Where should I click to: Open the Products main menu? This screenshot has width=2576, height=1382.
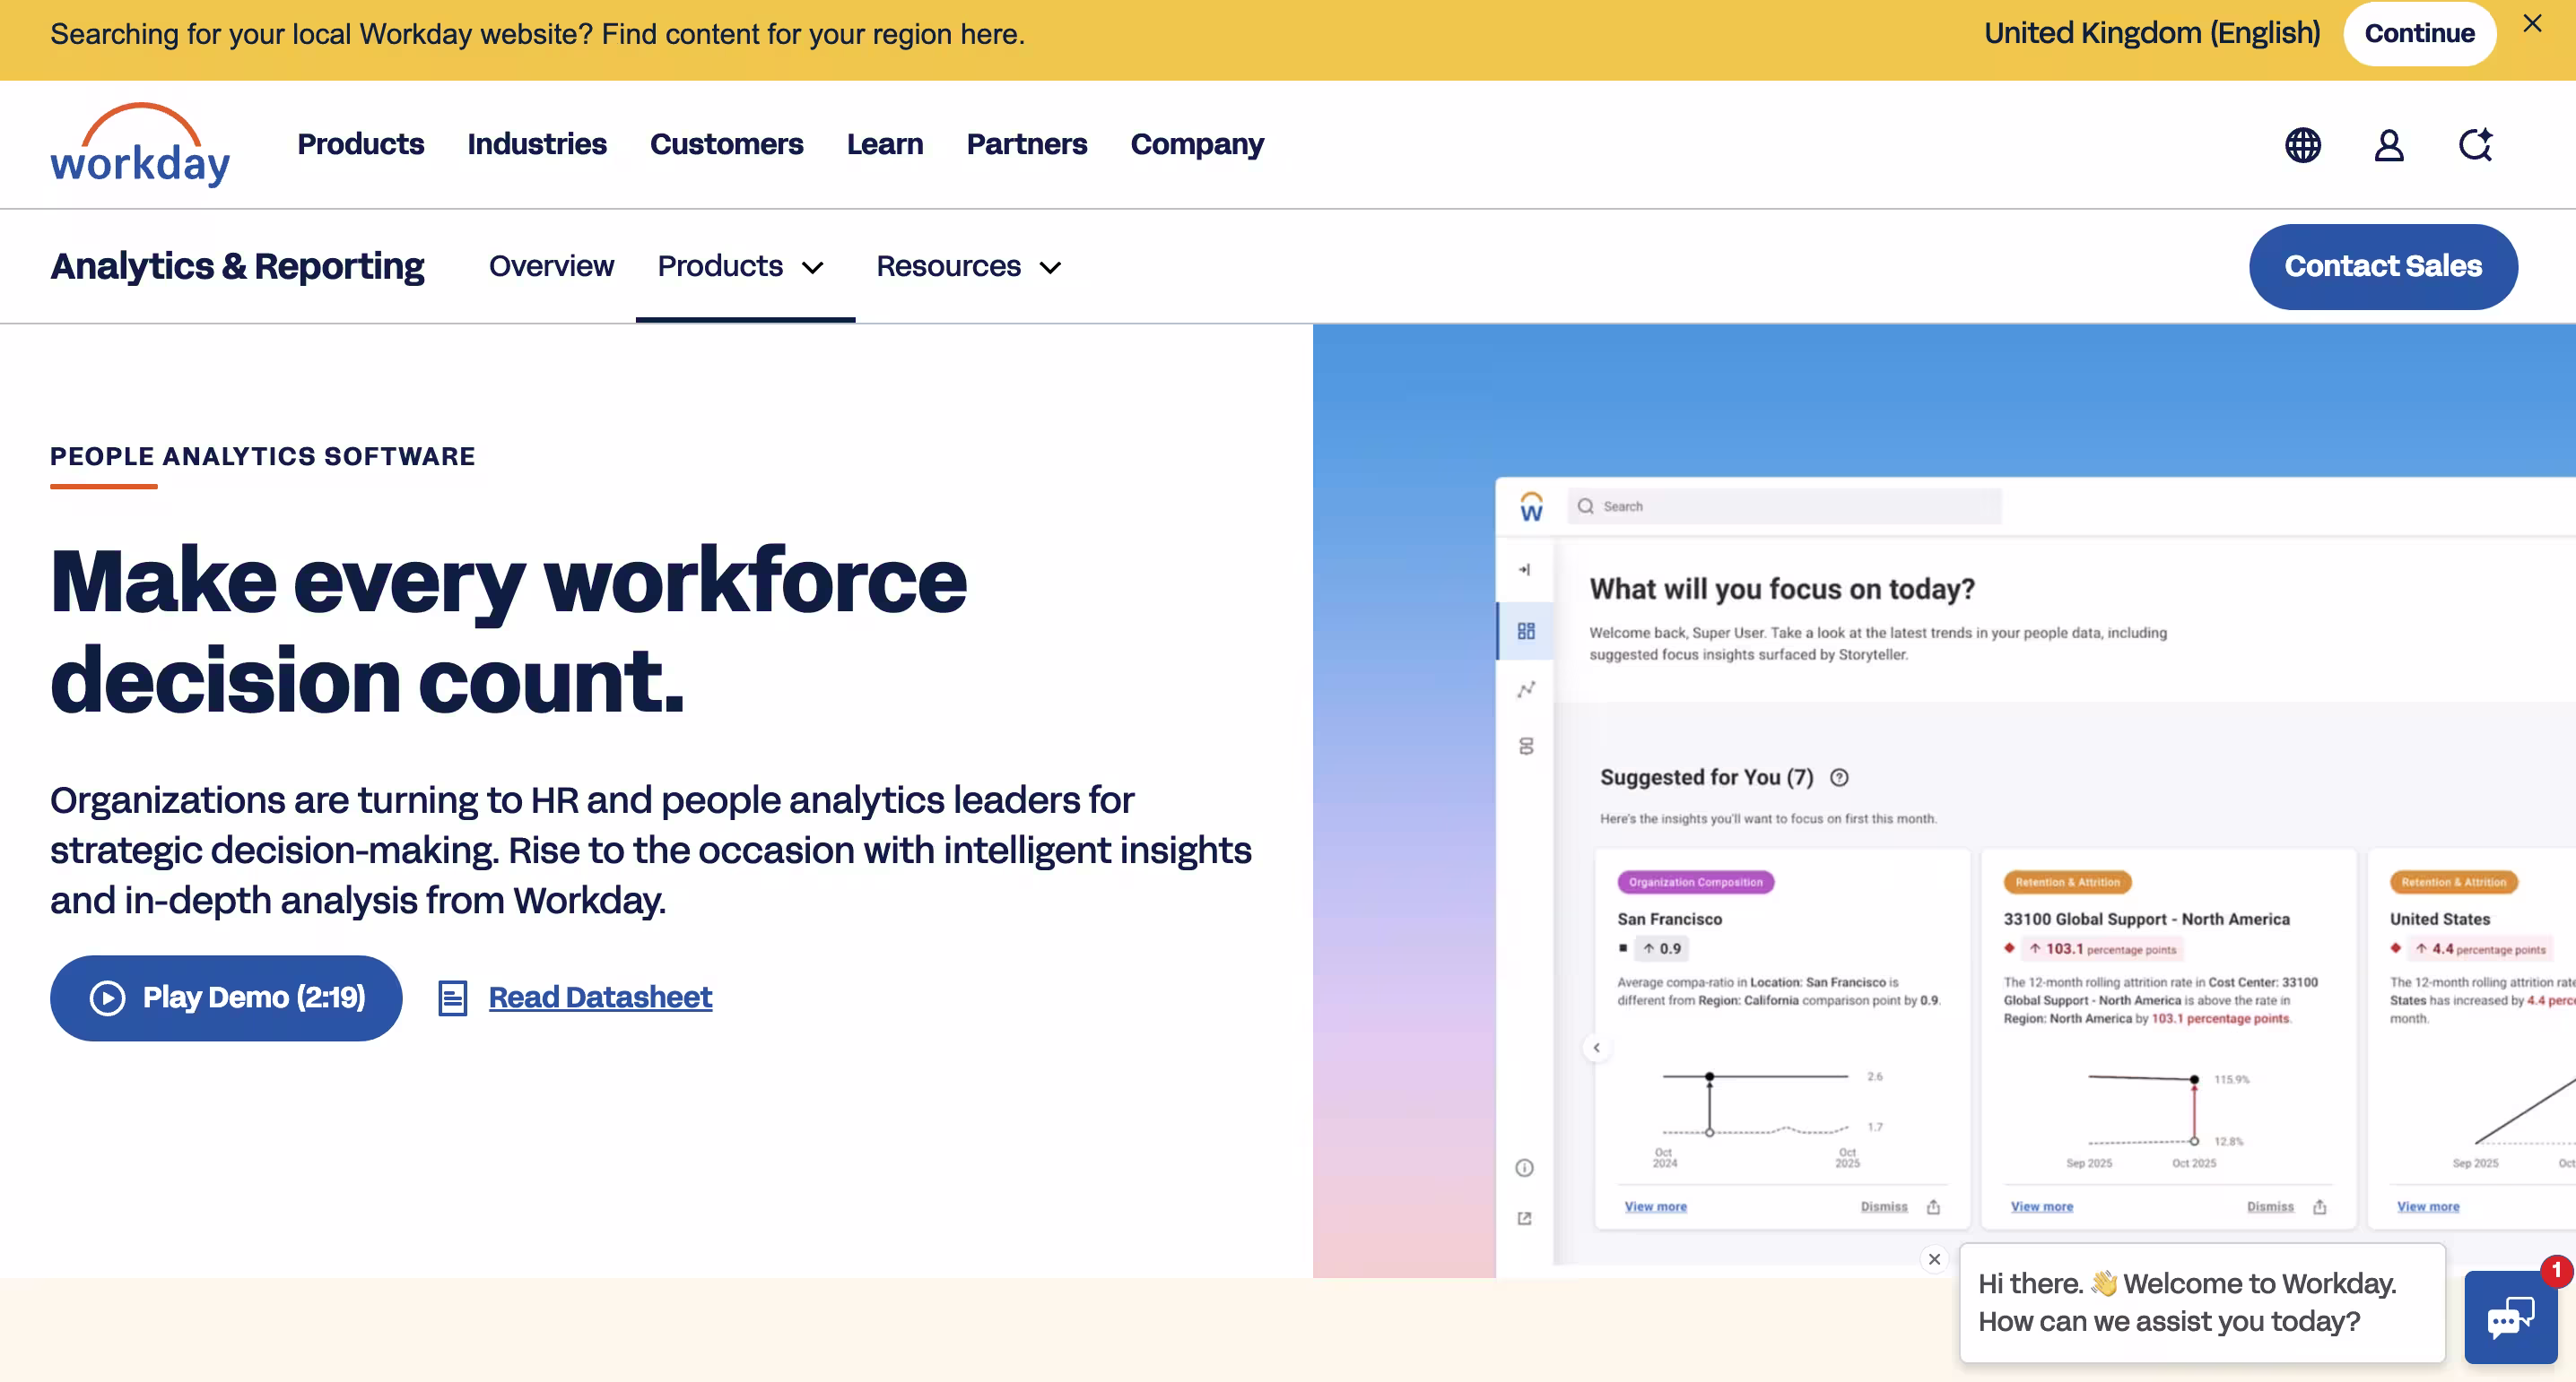(x=360, y=144)
